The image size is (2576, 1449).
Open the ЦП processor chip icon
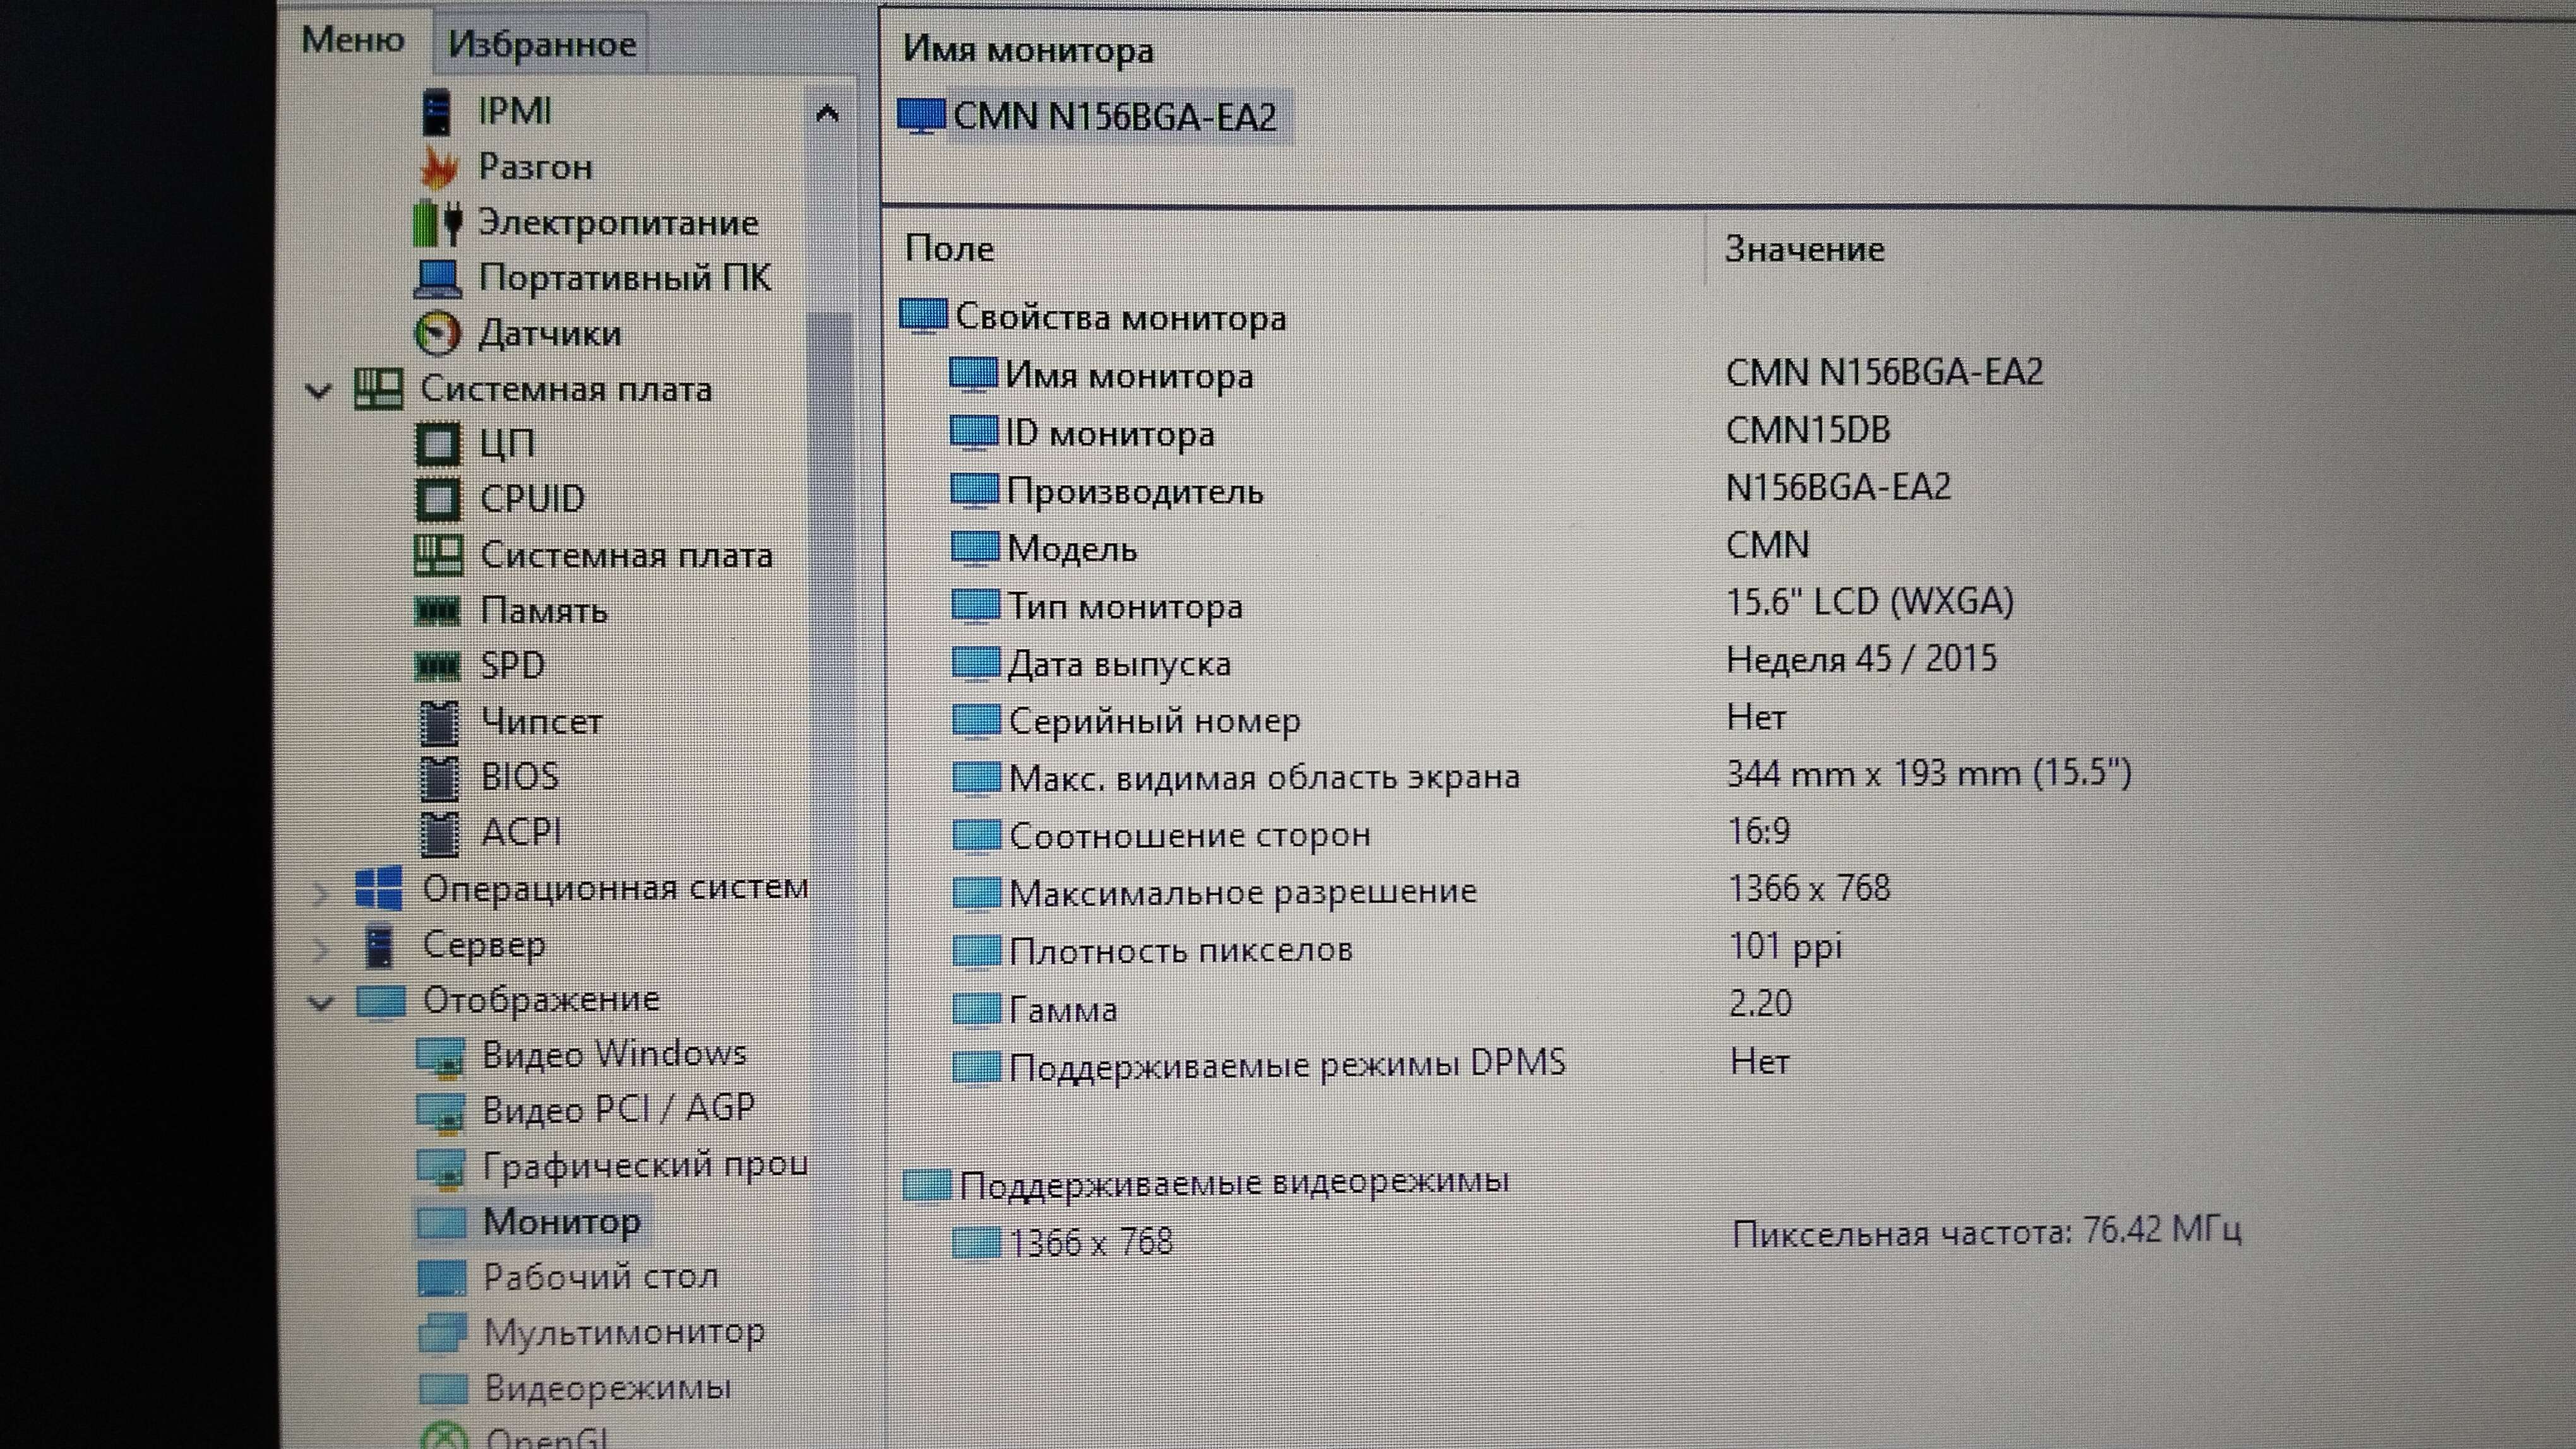[x=437, y=444]
